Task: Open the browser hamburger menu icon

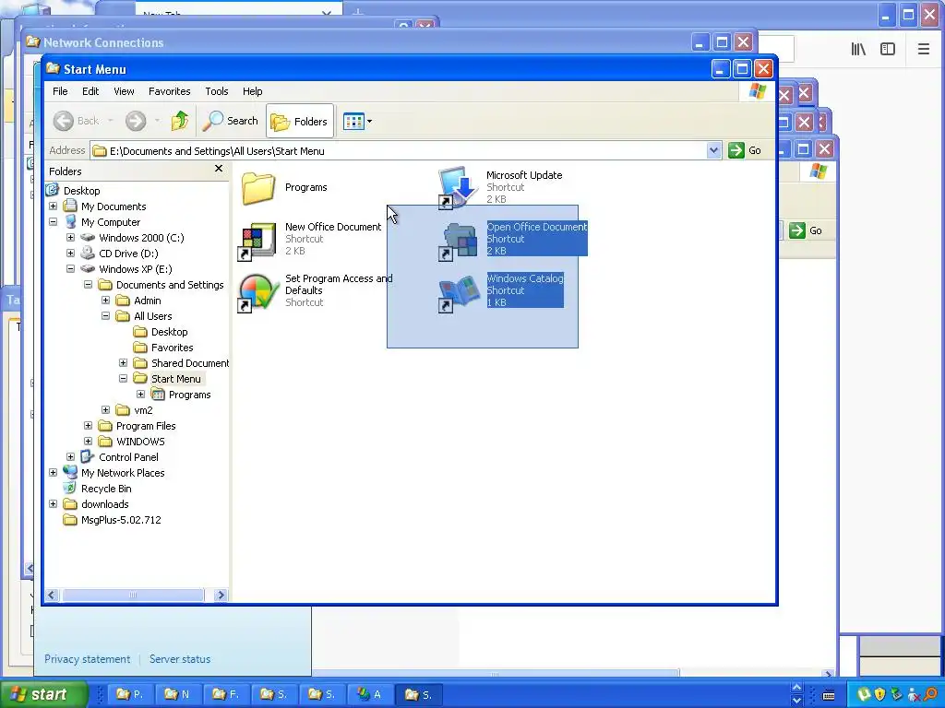Action: point(923,50)
